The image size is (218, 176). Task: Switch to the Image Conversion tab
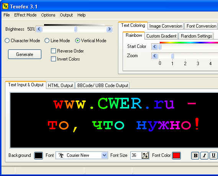click(x=166, y=26)
